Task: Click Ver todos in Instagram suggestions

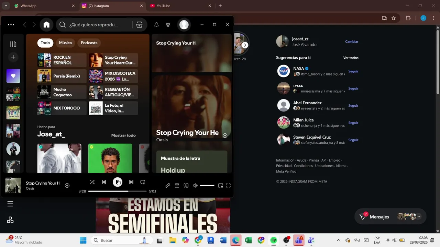Action: click(351, 58)
